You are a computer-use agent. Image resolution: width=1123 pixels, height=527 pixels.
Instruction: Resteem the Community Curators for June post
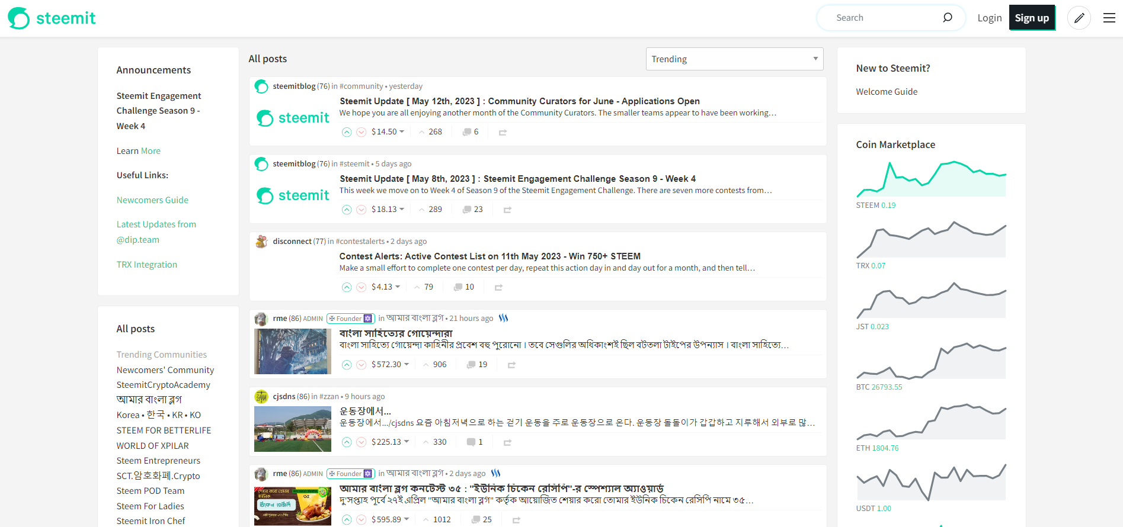coord(503,133)
